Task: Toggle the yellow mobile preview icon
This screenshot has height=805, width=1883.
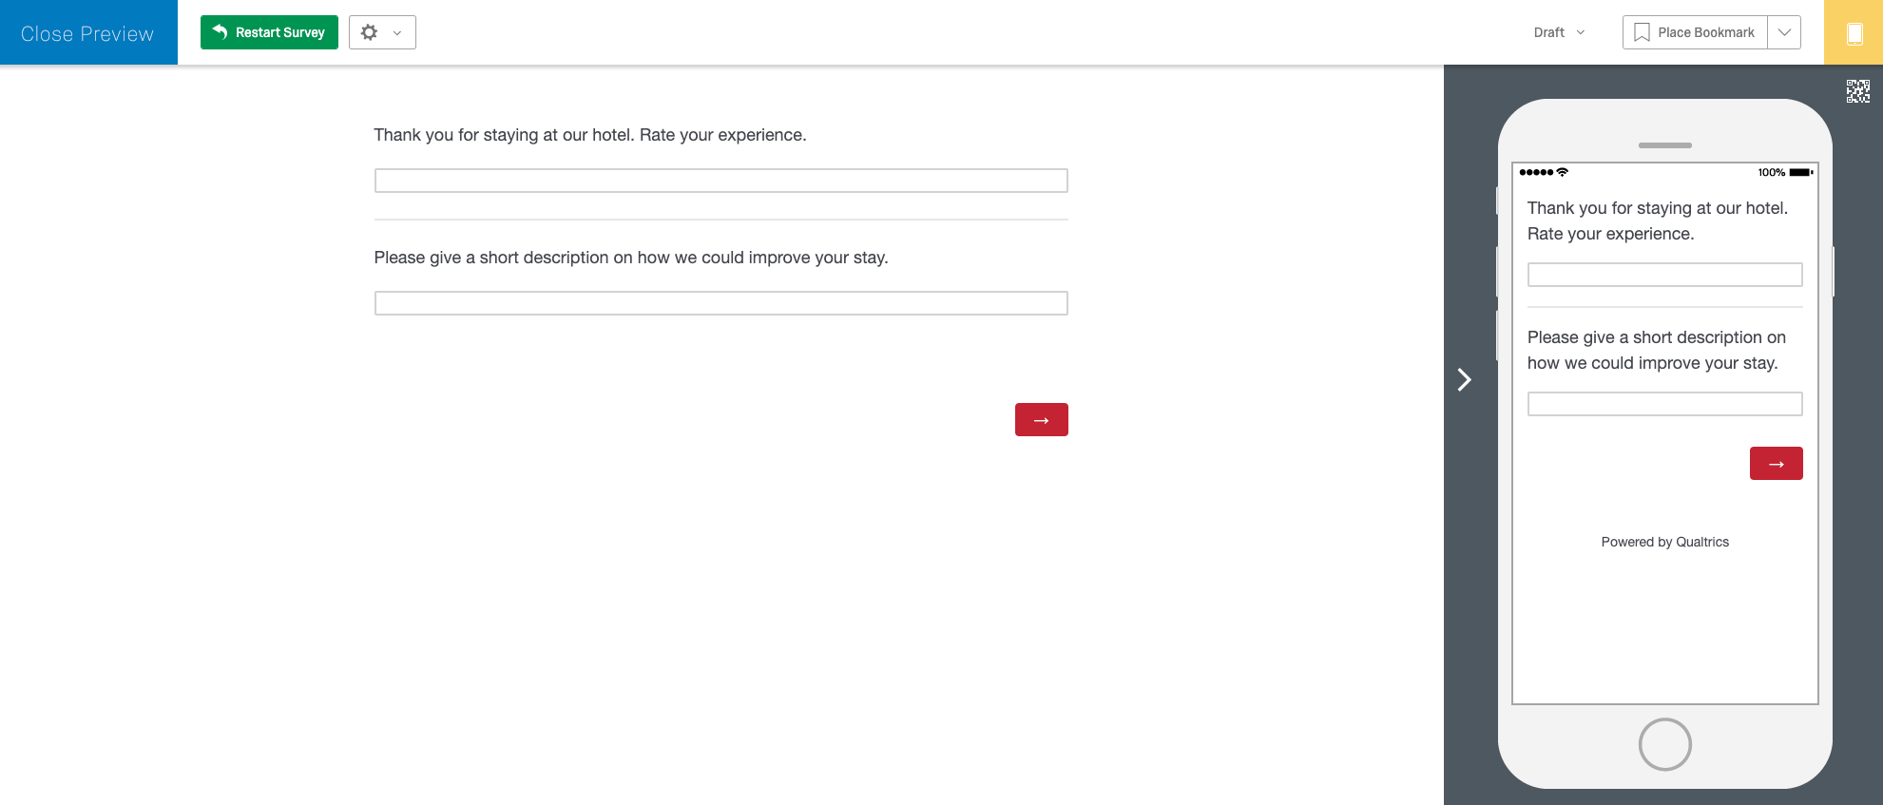Action: pyautogui.click(x=1854, y=32)
